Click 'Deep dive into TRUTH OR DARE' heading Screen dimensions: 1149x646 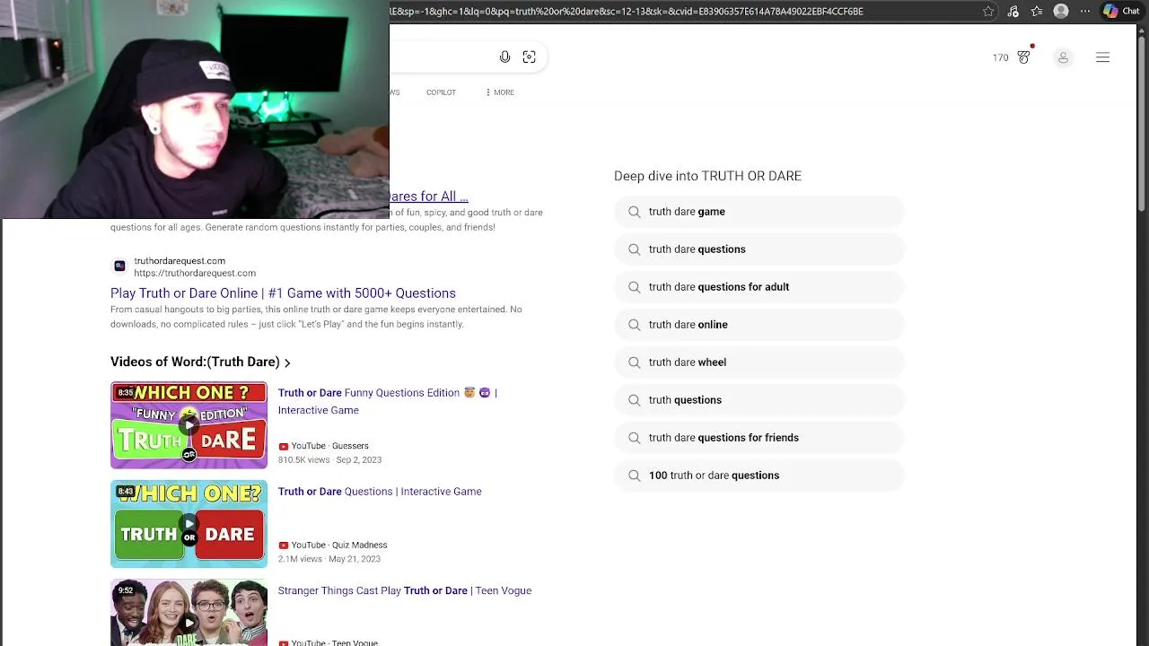tap(707, 176)
